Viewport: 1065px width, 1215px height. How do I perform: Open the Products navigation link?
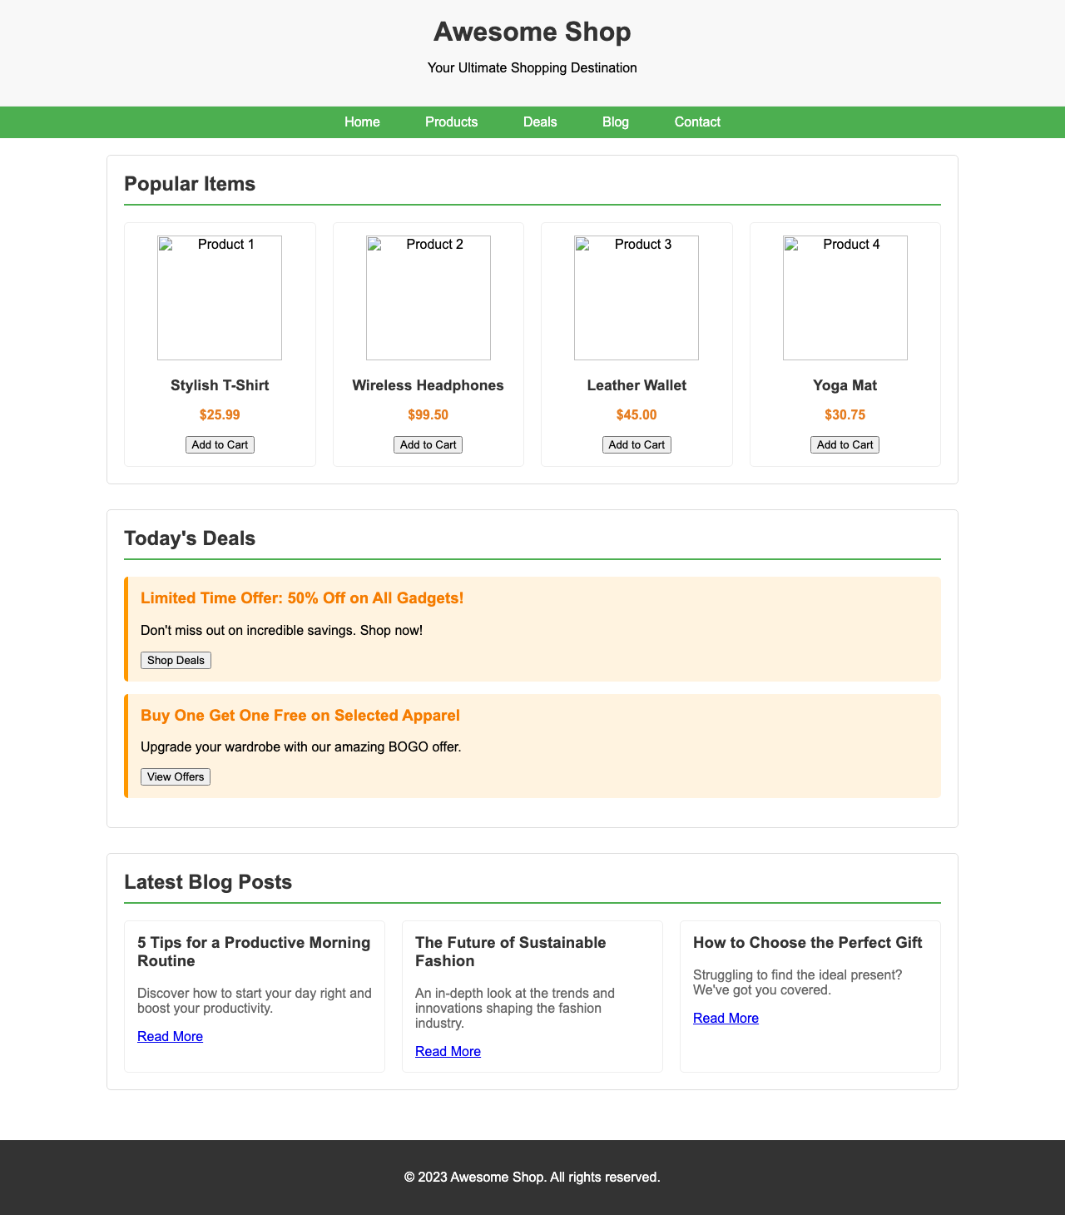point(452,121)
